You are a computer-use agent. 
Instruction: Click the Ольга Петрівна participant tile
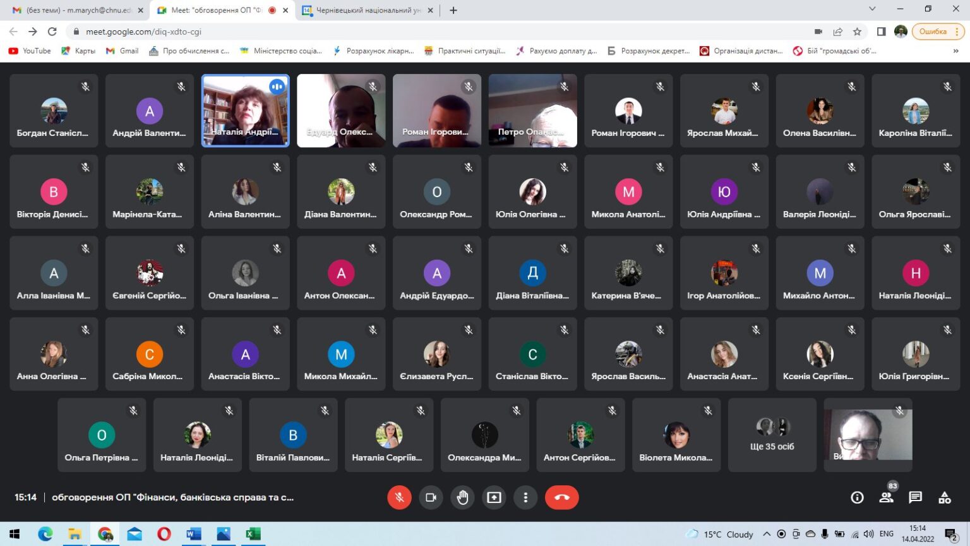(101, 435)
